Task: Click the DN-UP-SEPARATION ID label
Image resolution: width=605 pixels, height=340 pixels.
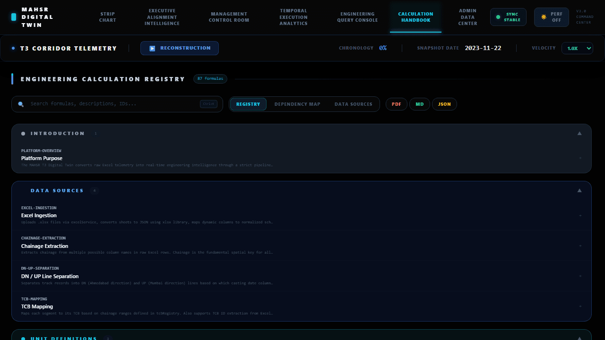Action: [x=40, y=269]
